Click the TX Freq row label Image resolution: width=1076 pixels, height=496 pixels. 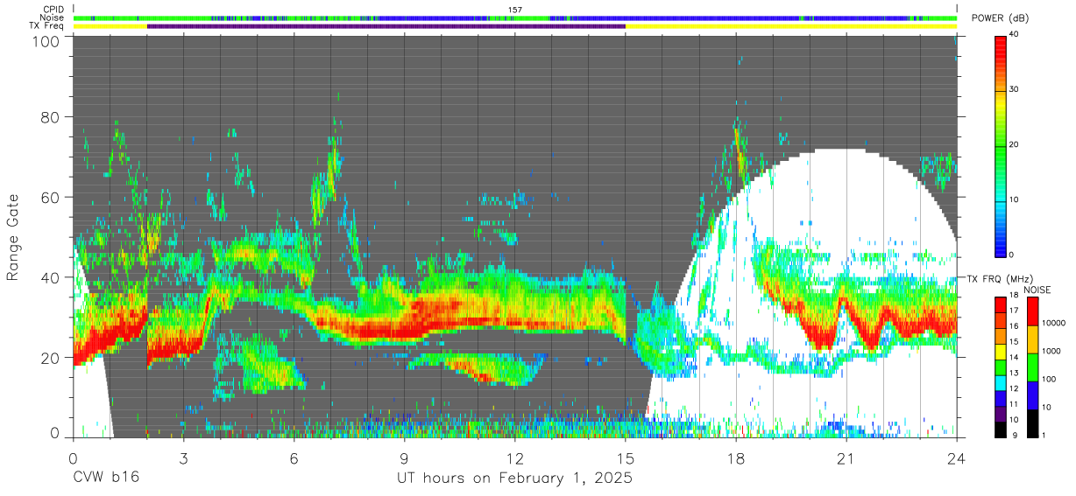point(47,26)
